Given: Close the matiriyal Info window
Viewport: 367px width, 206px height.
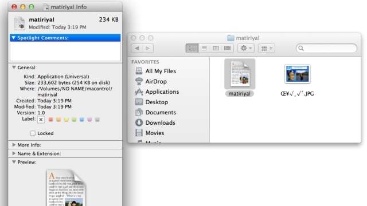Looking at the screenshot, I should (x=14, y=7).
